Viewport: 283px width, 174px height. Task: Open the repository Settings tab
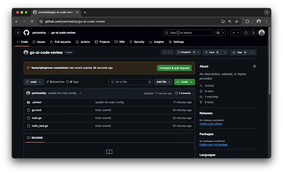(176, 42)
